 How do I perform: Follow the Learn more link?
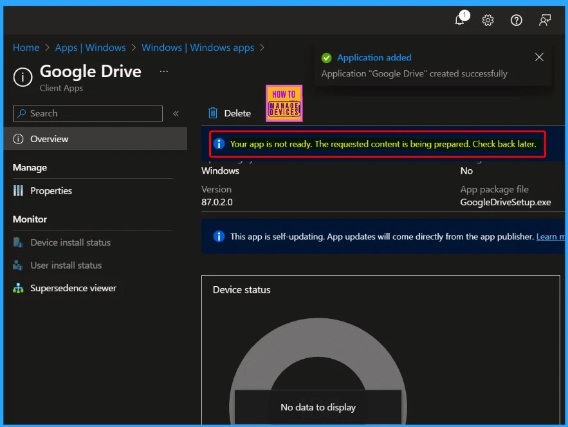[x=550, y=237]
